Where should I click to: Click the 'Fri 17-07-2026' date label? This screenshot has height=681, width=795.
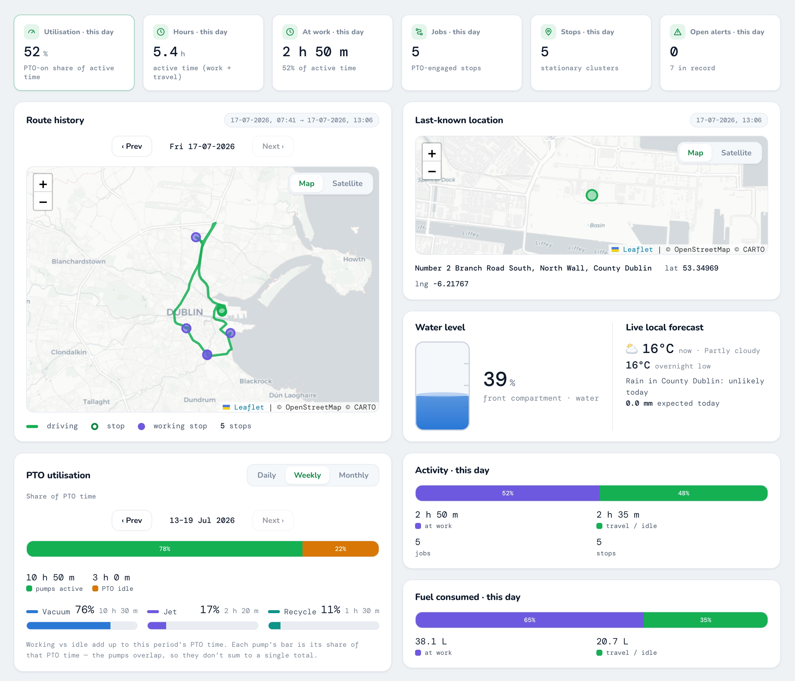pyautogui.click(x=202, y=146)
